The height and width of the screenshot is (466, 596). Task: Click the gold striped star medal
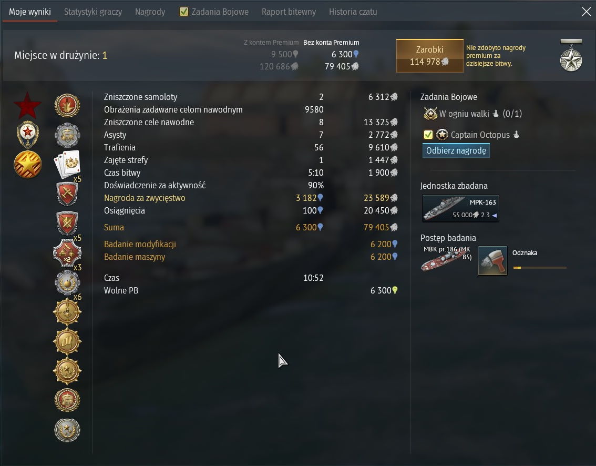point(28,164)
